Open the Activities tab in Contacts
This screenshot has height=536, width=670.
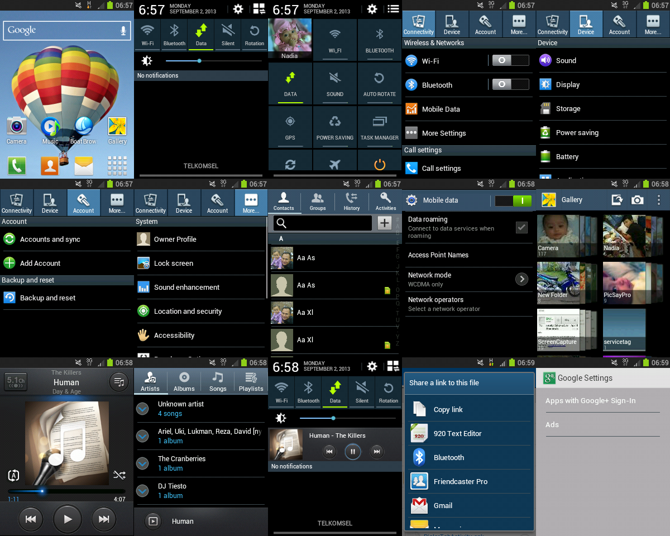(386, 201)
